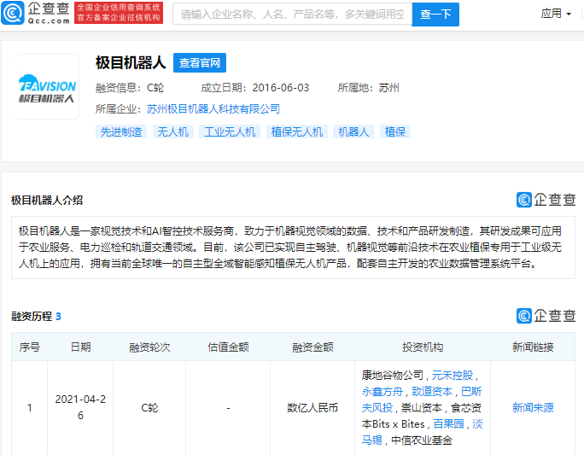
Task: Click the 融资金额 column header
Action: click(312, 347)
